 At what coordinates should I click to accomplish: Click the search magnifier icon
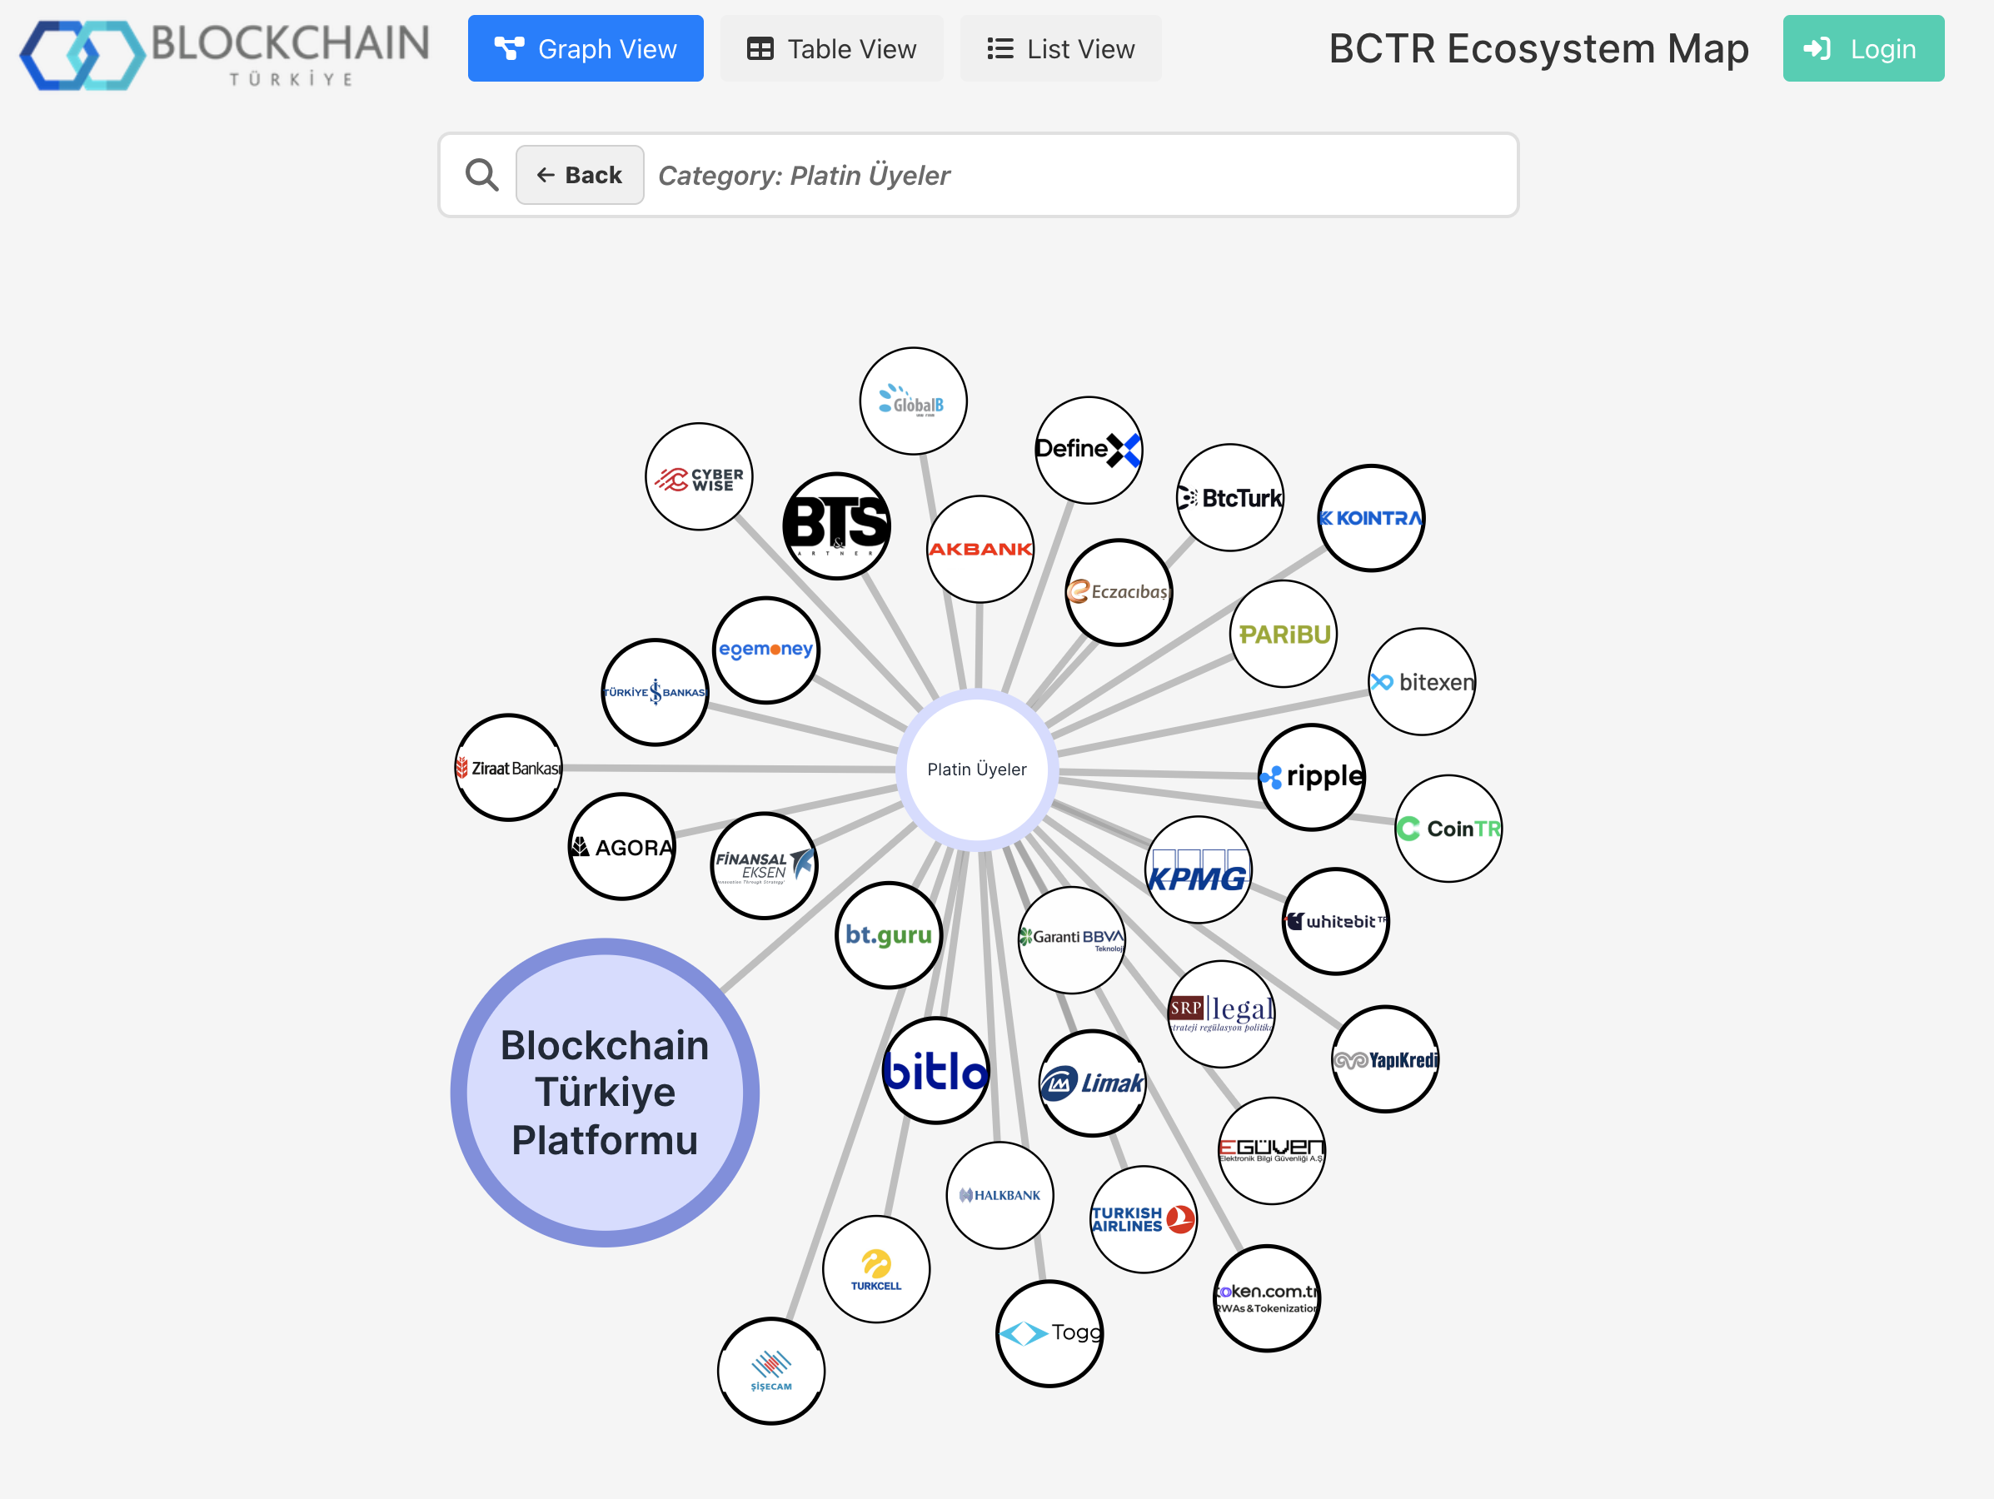click(x=481, y=174)
